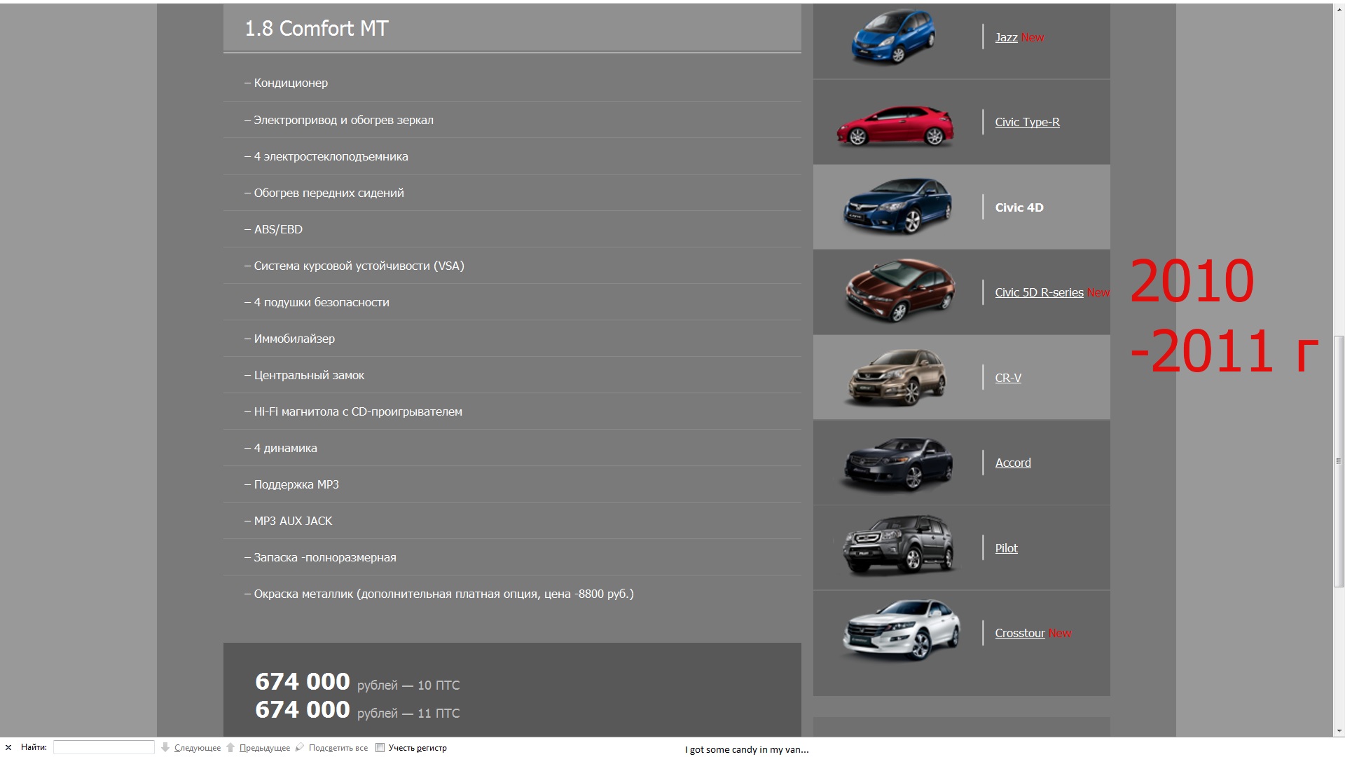Click the page vertical scrollbar thumb

pos(1339,461)
